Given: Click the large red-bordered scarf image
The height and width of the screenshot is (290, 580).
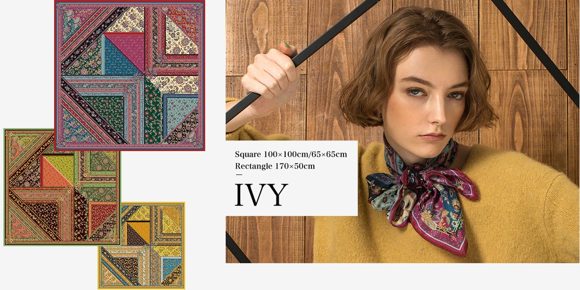Looking at the screenshot, I should (x=130, y=76).
